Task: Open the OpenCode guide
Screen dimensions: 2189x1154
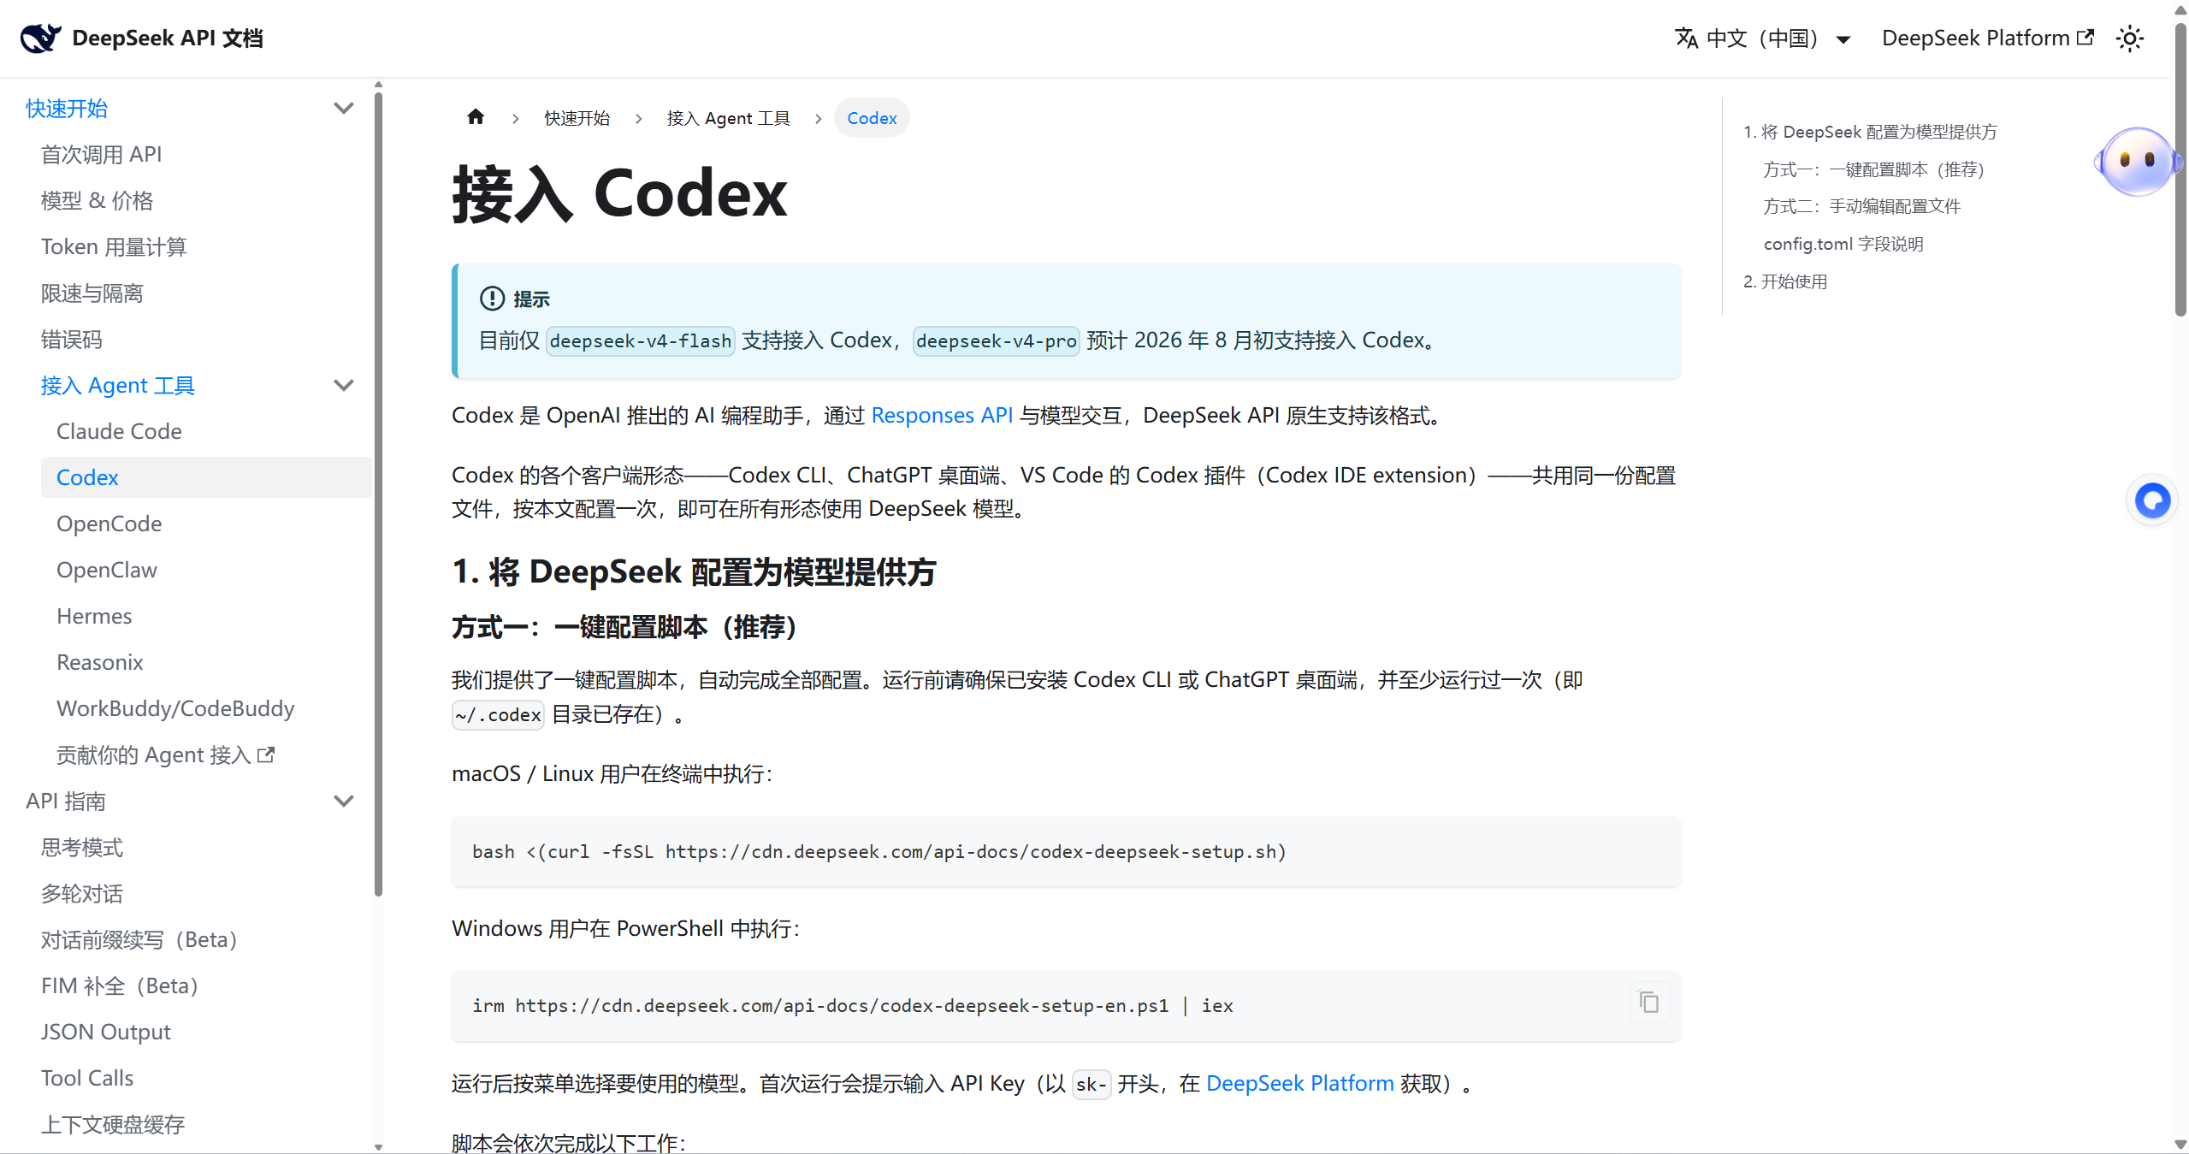Action: click(109, 524)
